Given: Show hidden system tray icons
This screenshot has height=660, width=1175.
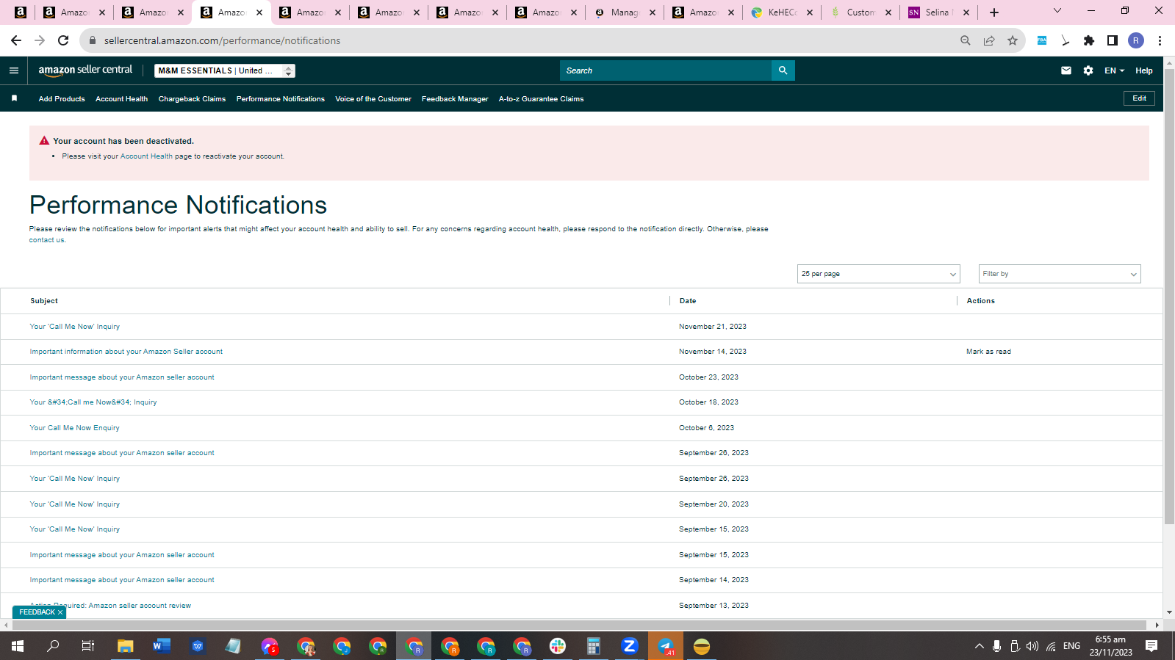Looking at the screenshot, I should pos(979,646).
